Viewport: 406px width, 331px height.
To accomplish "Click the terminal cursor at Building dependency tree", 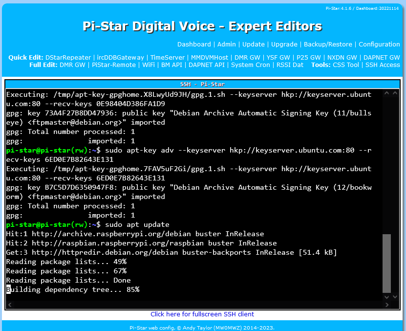I will [x=8, y=289].
